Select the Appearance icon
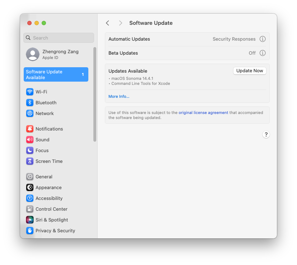 30,187
